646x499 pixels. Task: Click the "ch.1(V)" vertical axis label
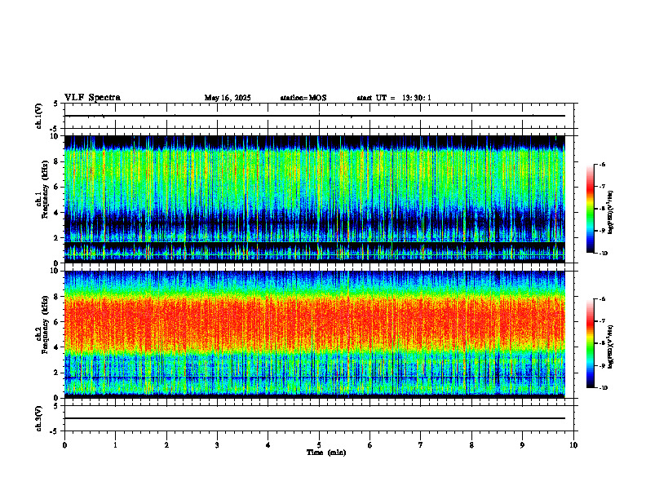(x=39, y=116)
